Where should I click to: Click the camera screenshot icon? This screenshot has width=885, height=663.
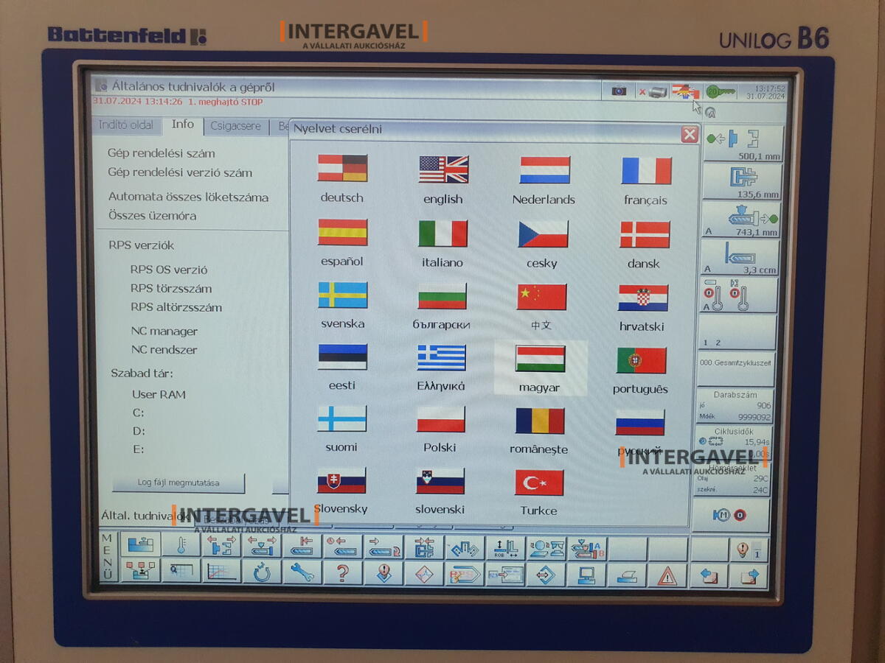click(x=619, y=91)
